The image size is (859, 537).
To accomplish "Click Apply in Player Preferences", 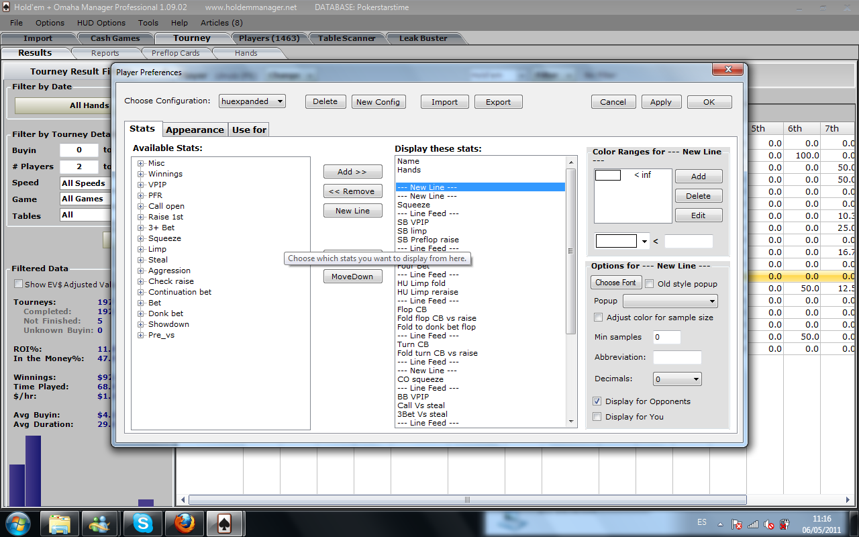I will (660, 102).
